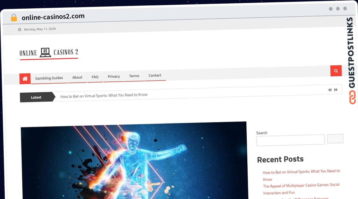358x199 pixels.
Task: Click in the sidebar Search input field
Action: coord(291,140)
